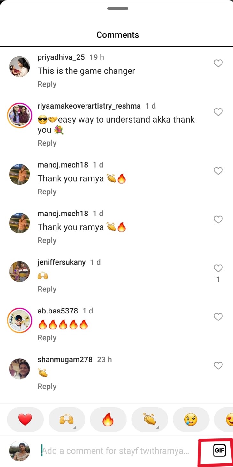
Task: Tap your own avatar beside the comment field
Action: click(19, 451)
